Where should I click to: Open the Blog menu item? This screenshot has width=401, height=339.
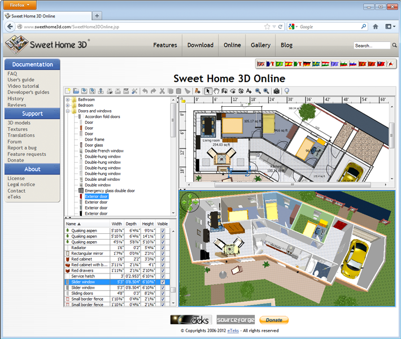click(286, 45)
